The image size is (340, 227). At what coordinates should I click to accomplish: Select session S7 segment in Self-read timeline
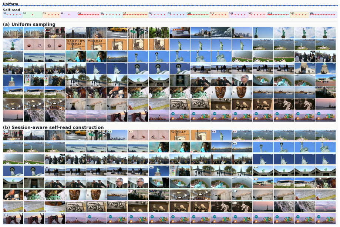(x=135, y=15)
